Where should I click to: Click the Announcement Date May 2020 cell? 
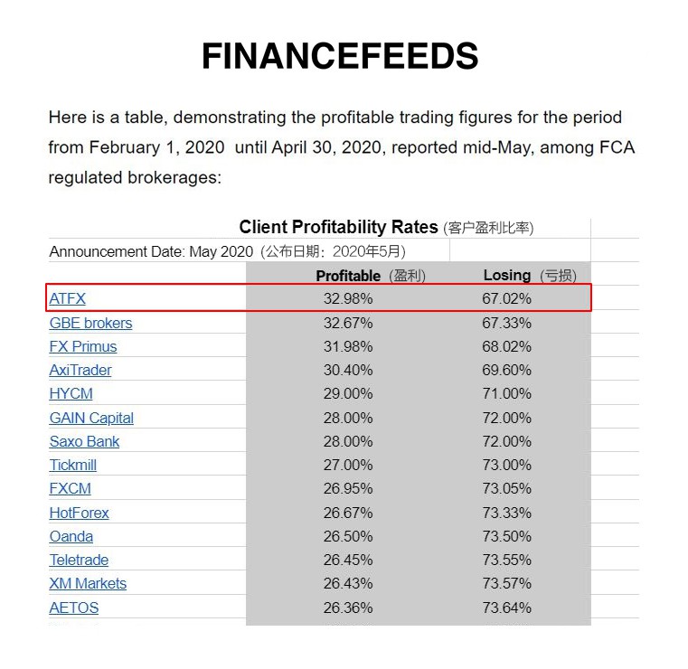pos(227,251)
